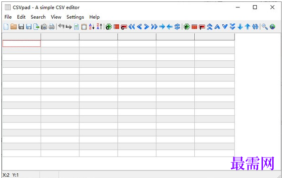Redo the last undone action

click(x=69, y=27)
